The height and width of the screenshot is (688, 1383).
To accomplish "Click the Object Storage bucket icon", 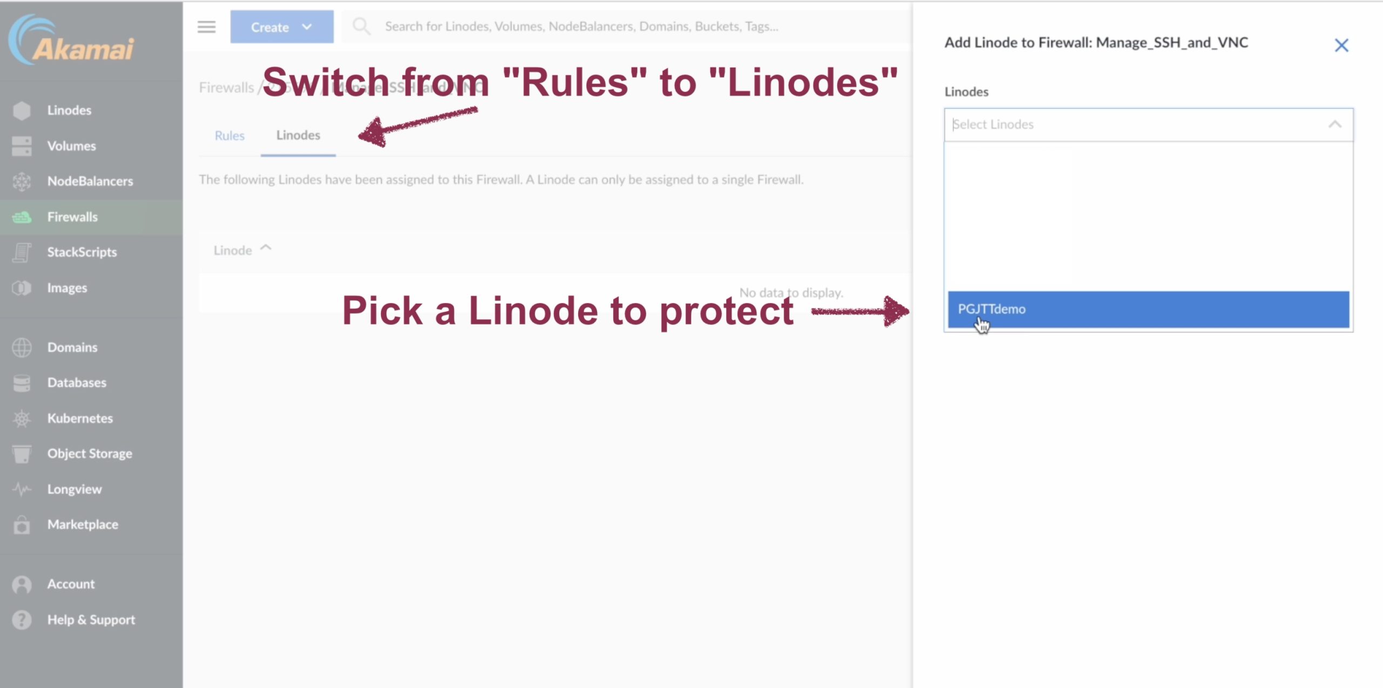I will 22,454.
